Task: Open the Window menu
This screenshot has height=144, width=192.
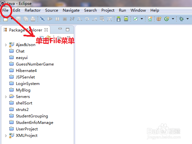Action: coord(138,10)
